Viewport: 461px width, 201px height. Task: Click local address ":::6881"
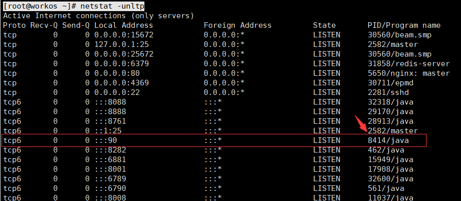[110, 160]
